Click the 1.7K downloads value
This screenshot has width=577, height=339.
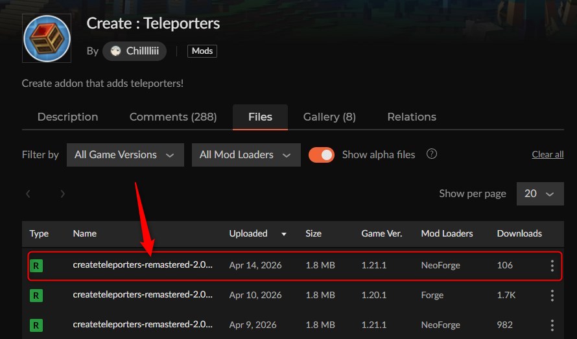pos(506,295)
